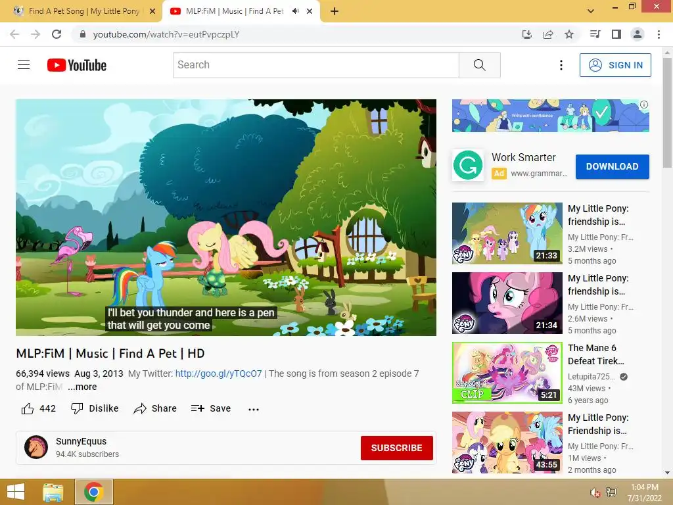Screen dimensions: 673x505
Task: Open the SunnyEquus channel name
Action: (81, 441)
